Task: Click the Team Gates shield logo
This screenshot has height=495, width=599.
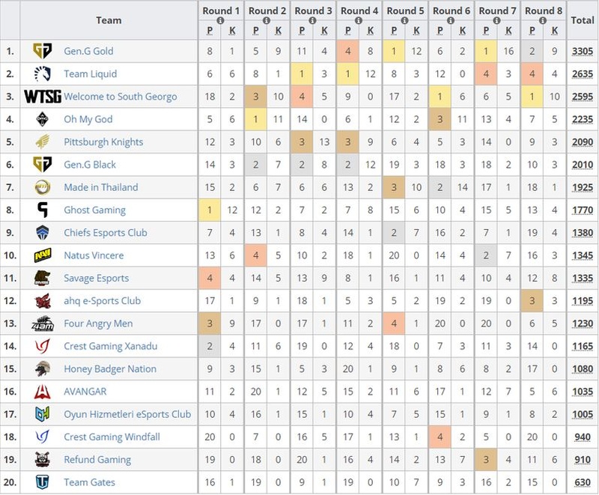Action: point(43,482)
